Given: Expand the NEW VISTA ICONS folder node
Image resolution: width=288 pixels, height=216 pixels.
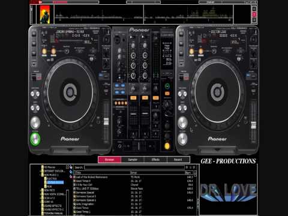Looking at the screenshot, I should click(41, 194).
